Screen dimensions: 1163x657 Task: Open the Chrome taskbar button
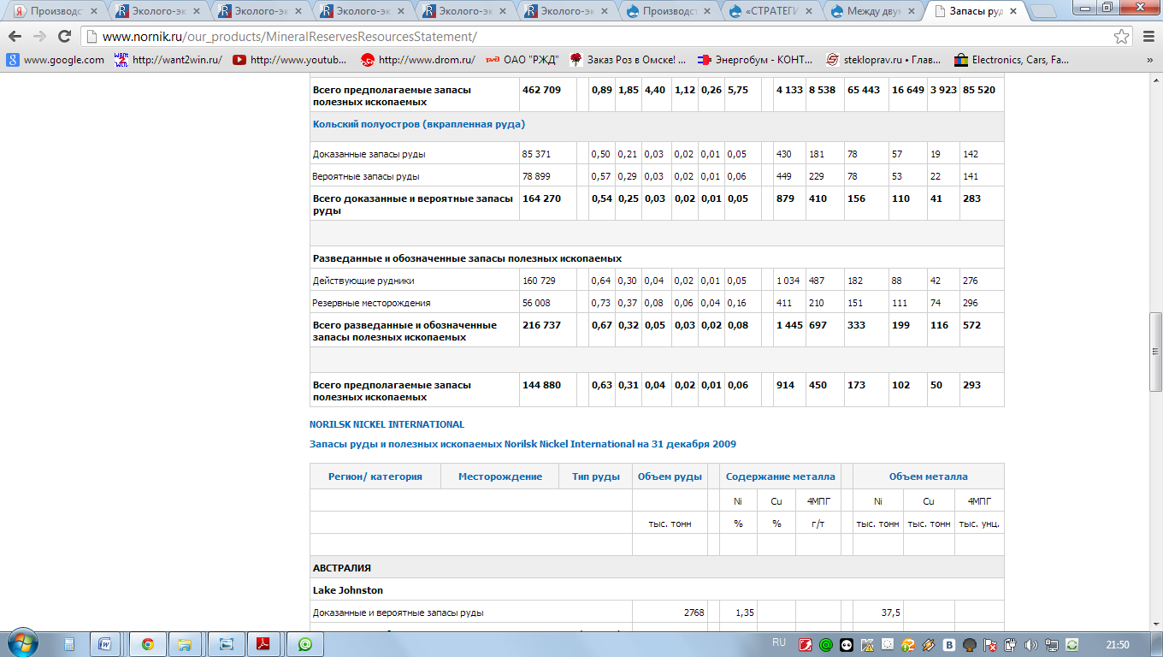click(147, 644)
